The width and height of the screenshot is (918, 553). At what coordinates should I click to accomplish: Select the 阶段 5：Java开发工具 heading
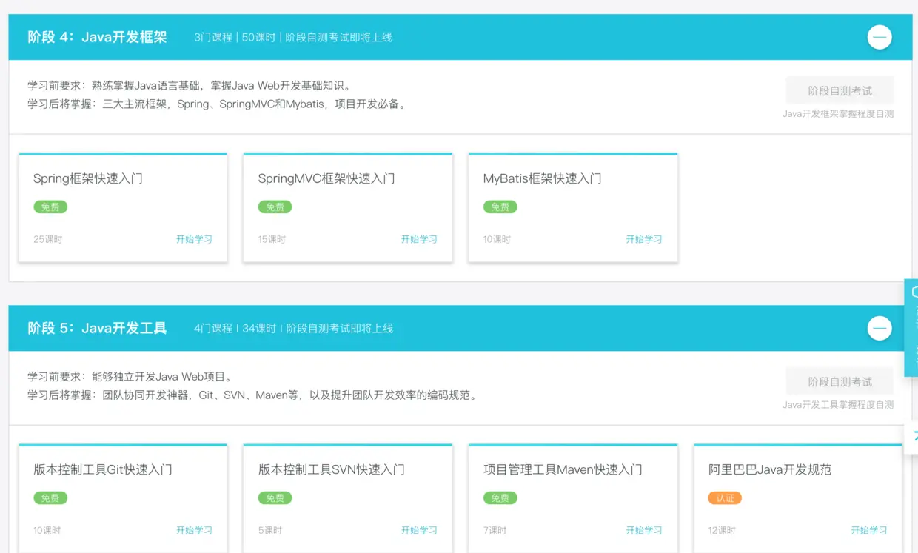coord(97,328)
